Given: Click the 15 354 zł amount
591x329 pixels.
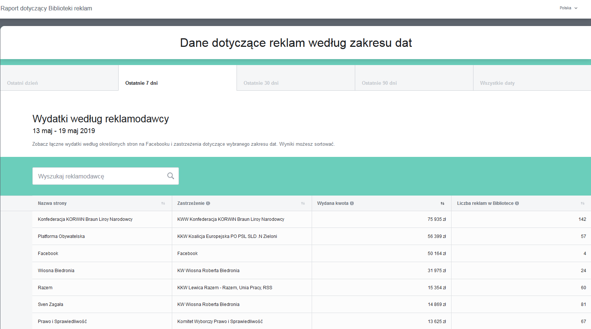Looking at the screenshot, I should [x=437, y=288].
